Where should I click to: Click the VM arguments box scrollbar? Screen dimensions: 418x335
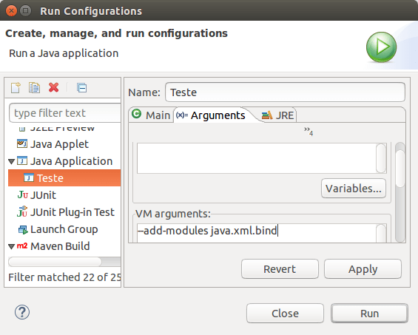(381, 233)
